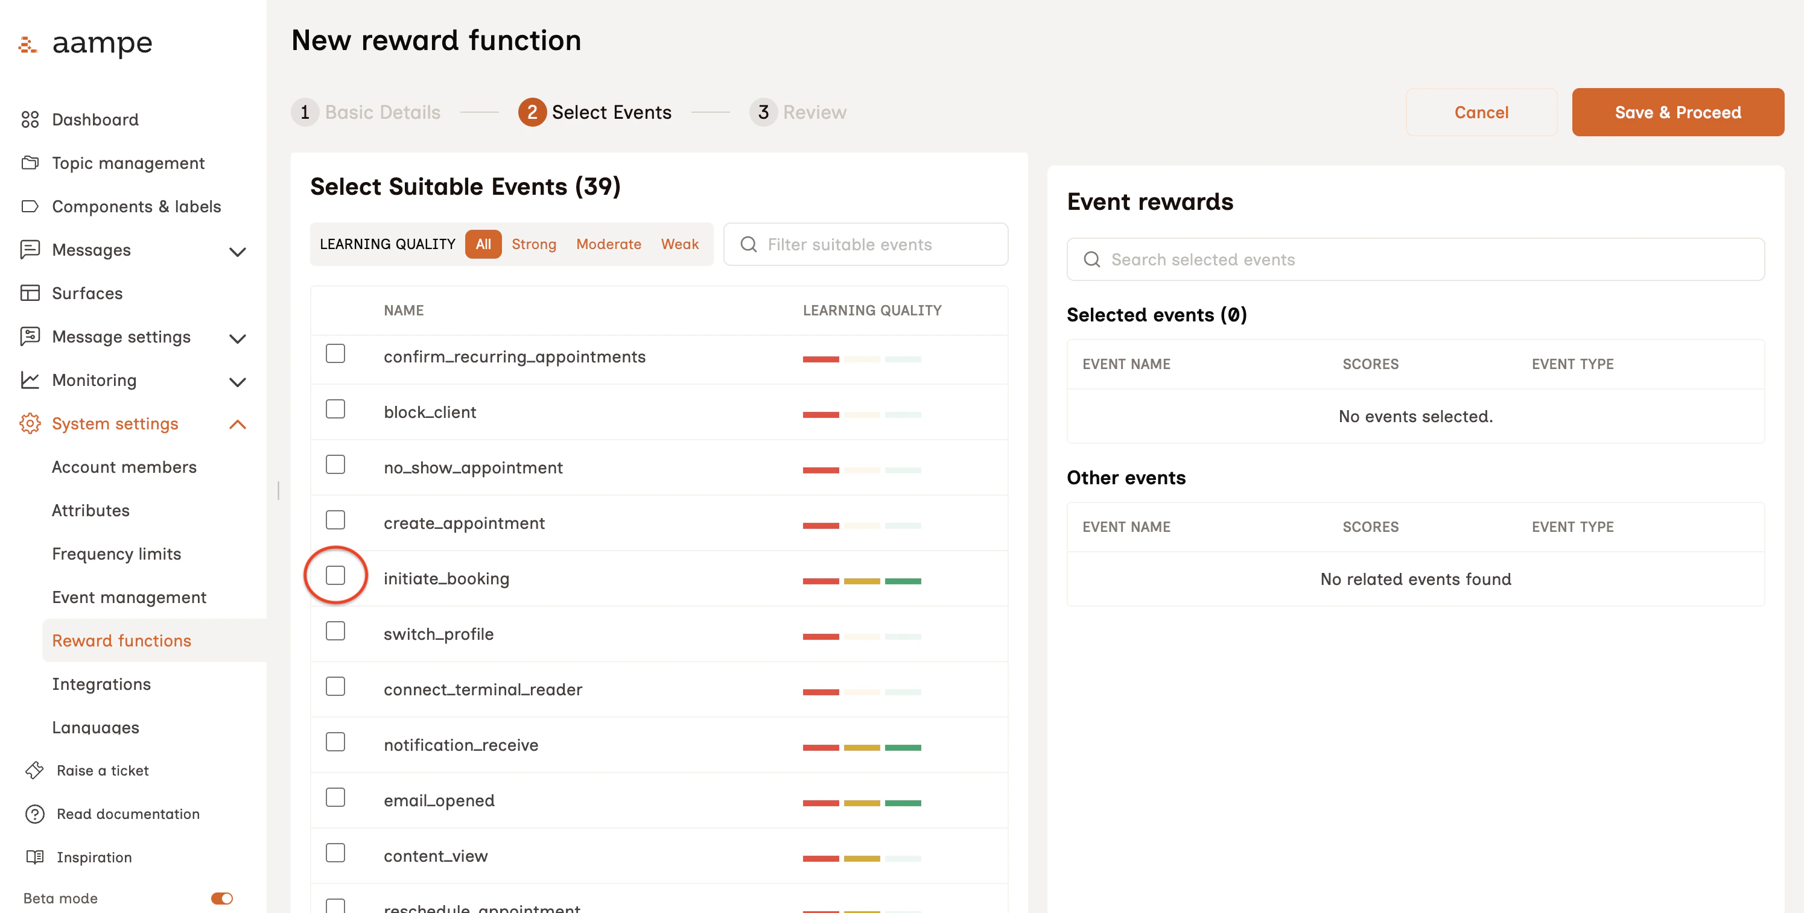Check the initiate_booking event checkbox

(x=335, y=575)
